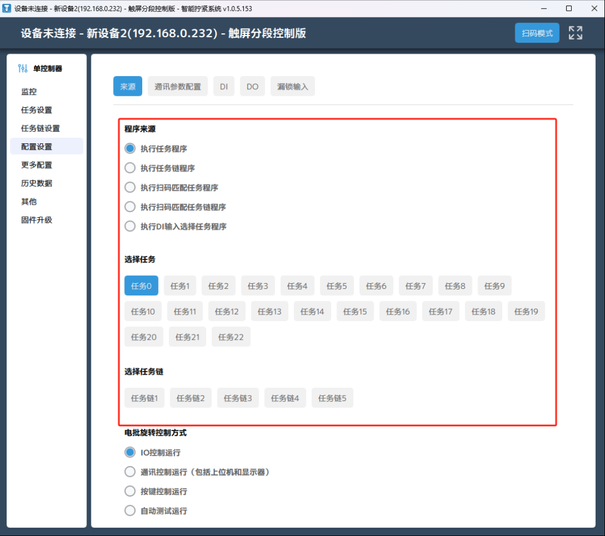Click the 扫码模式 button
The width and height of the screenshot is (605, 536).
537,33
